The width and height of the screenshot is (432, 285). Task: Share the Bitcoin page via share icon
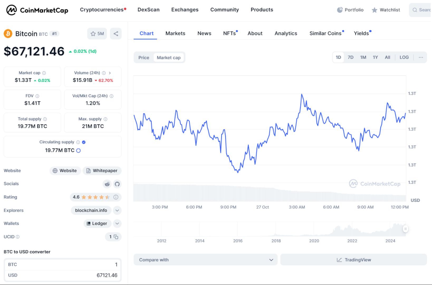point(116,33)
